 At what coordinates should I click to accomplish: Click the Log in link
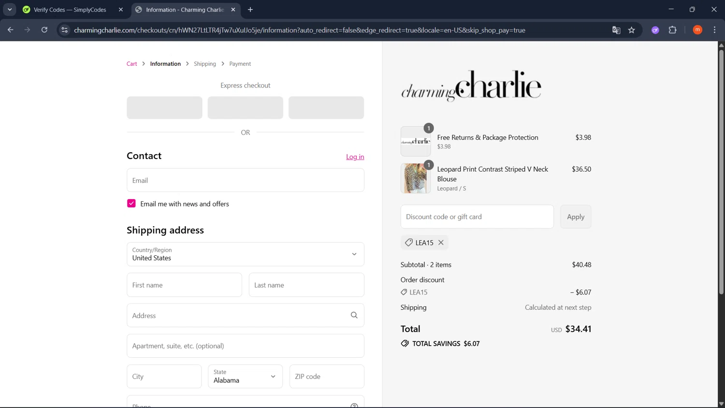355,157
